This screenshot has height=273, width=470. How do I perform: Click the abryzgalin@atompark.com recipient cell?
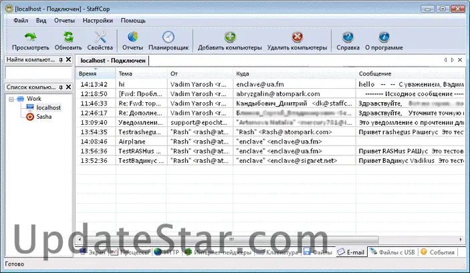[295, 94]
